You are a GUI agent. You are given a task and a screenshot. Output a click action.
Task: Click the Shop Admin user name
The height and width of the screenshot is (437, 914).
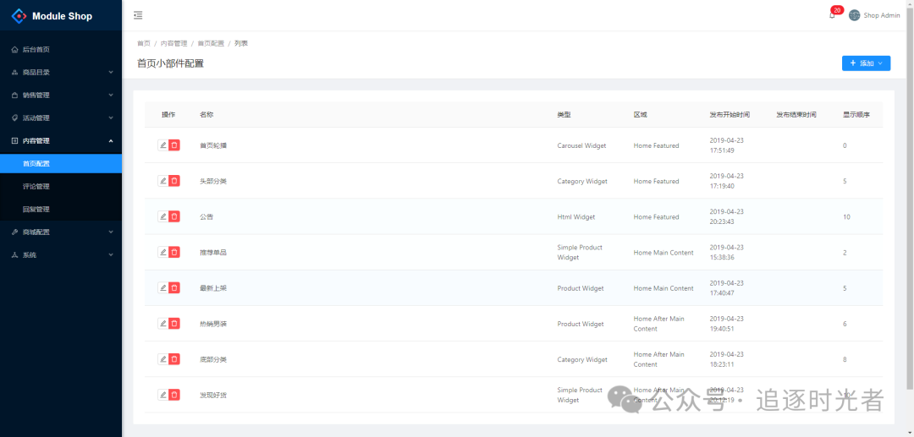point(881,16)
